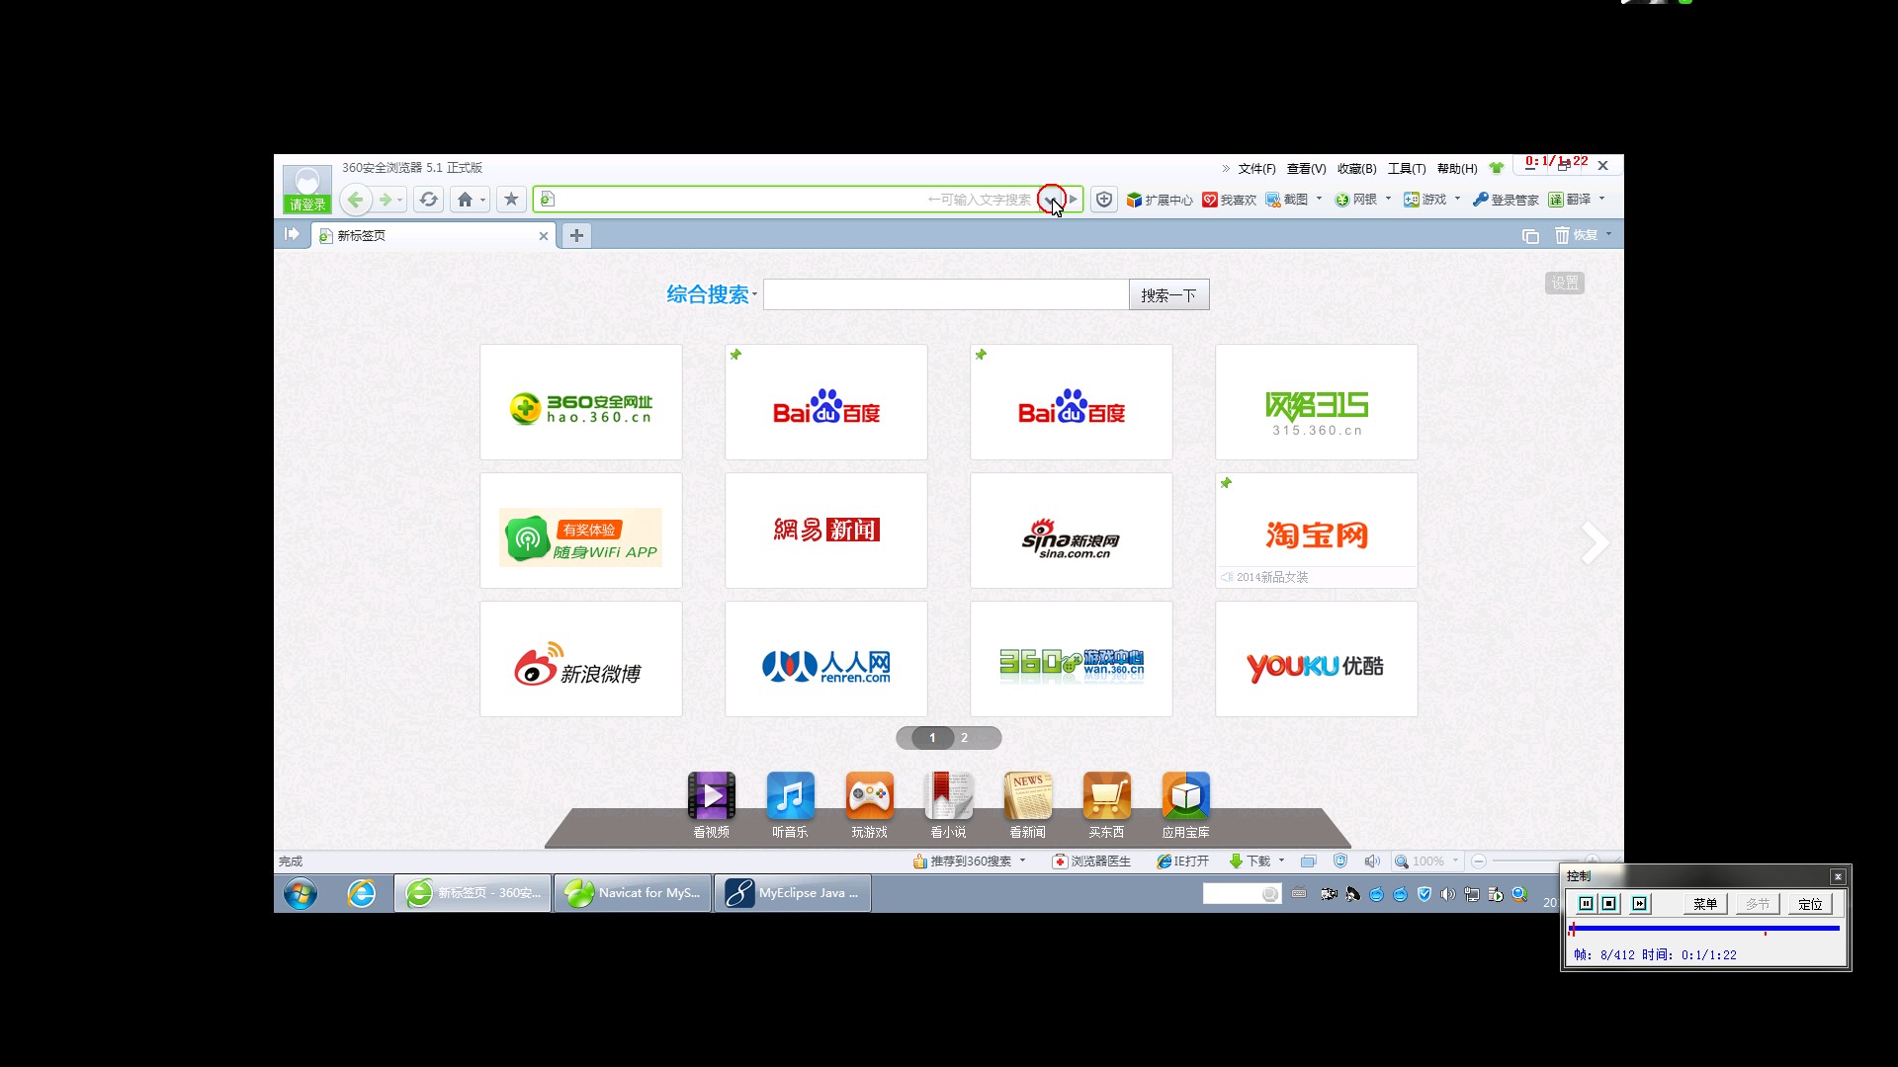Add a new tab with the plus button
Screen dimensions: 1898x1067
(576, 235)
